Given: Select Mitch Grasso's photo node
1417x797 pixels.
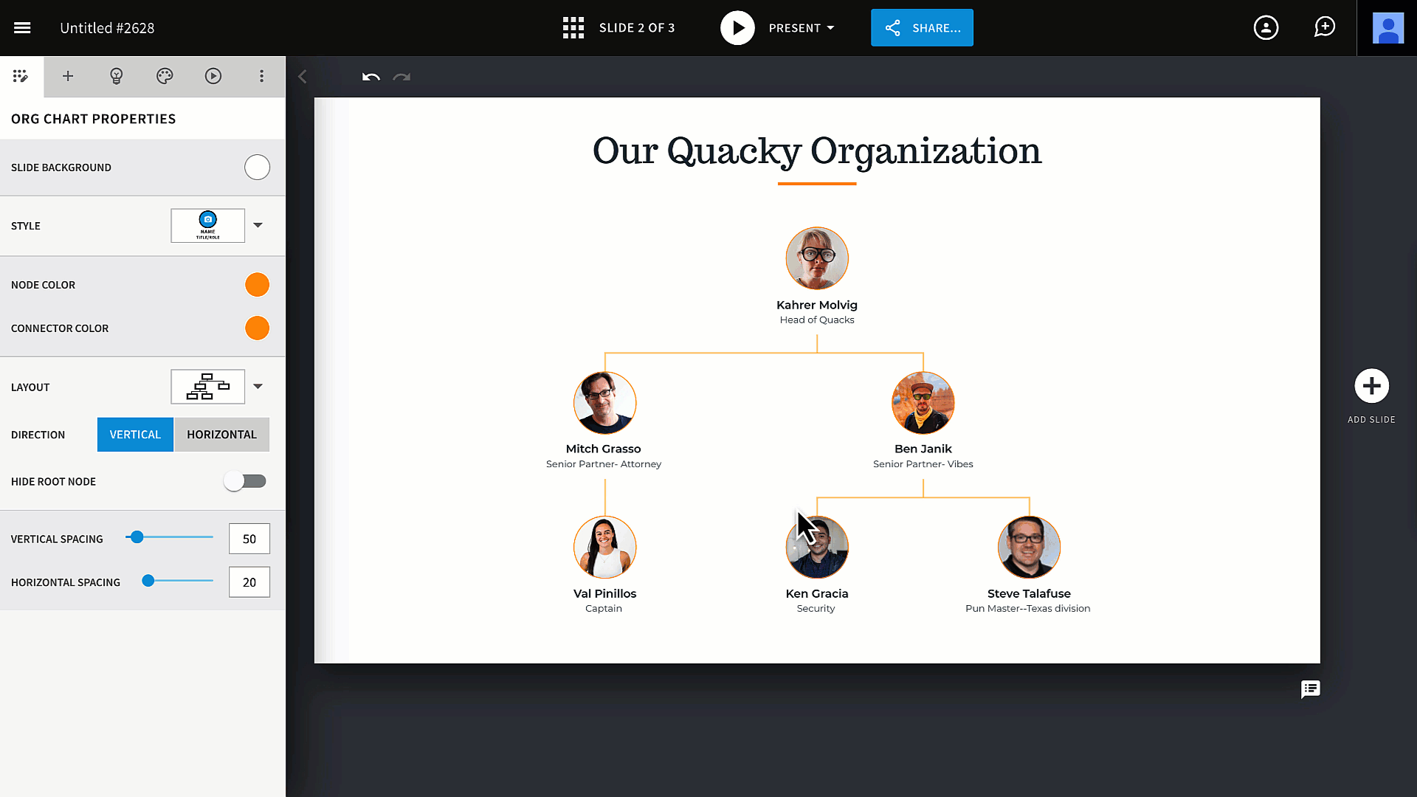Looking at the screenshot, I should (604, 403).
